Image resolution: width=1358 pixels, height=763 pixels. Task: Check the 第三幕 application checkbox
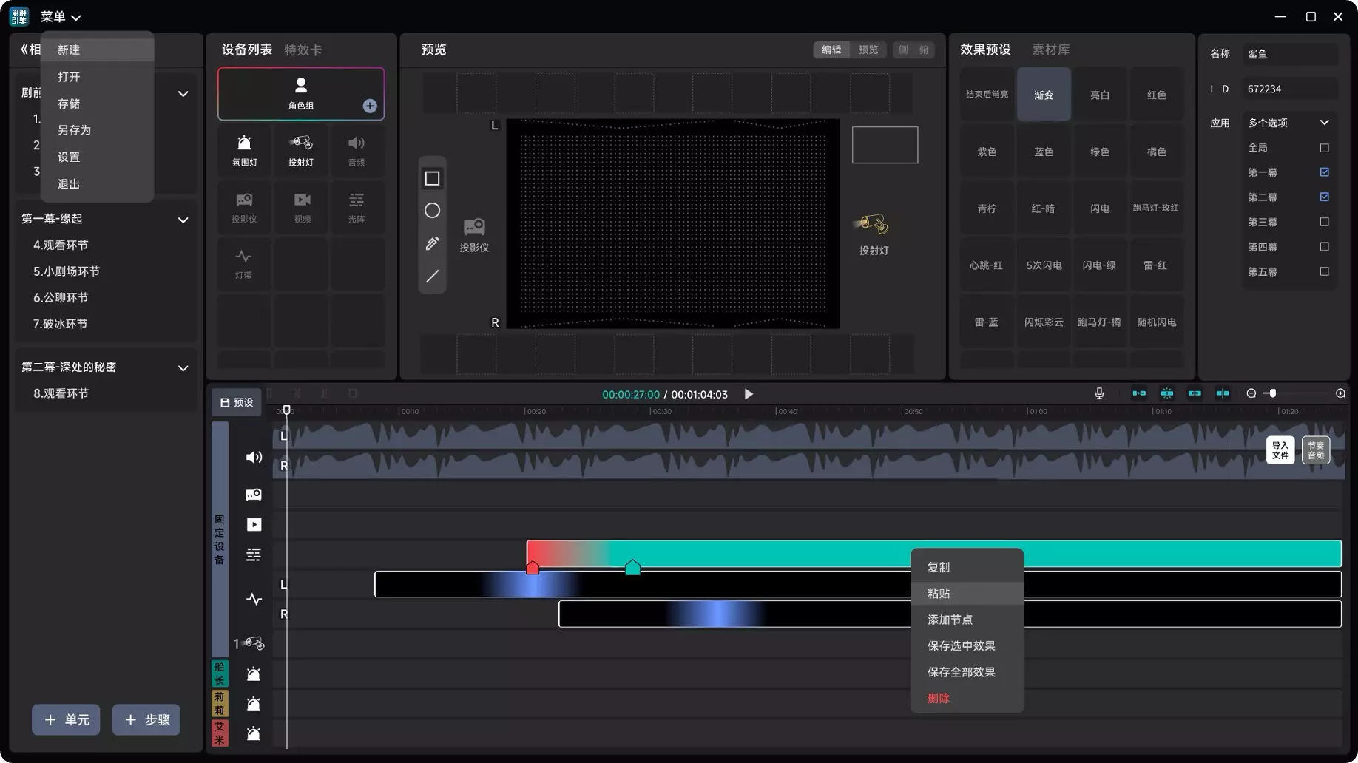1325,222
